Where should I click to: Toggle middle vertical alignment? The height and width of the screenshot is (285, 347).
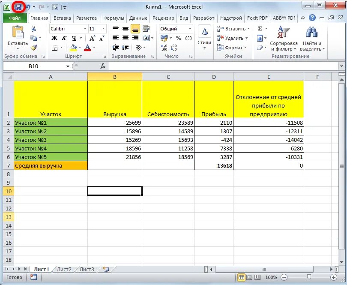(126, 29)
